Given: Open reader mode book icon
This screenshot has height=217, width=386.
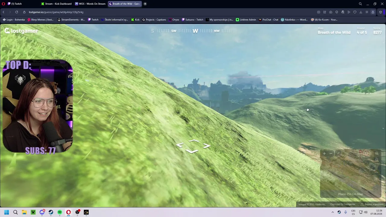Looking at the screenshot, I should coord(318,12).
